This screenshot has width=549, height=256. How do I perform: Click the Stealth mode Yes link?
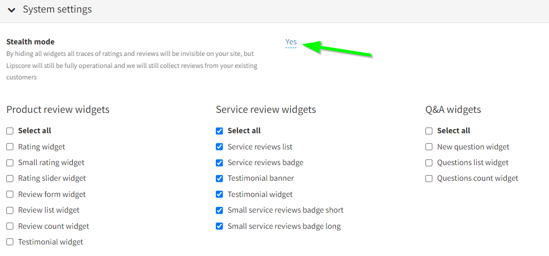click(x=291, y=42)
